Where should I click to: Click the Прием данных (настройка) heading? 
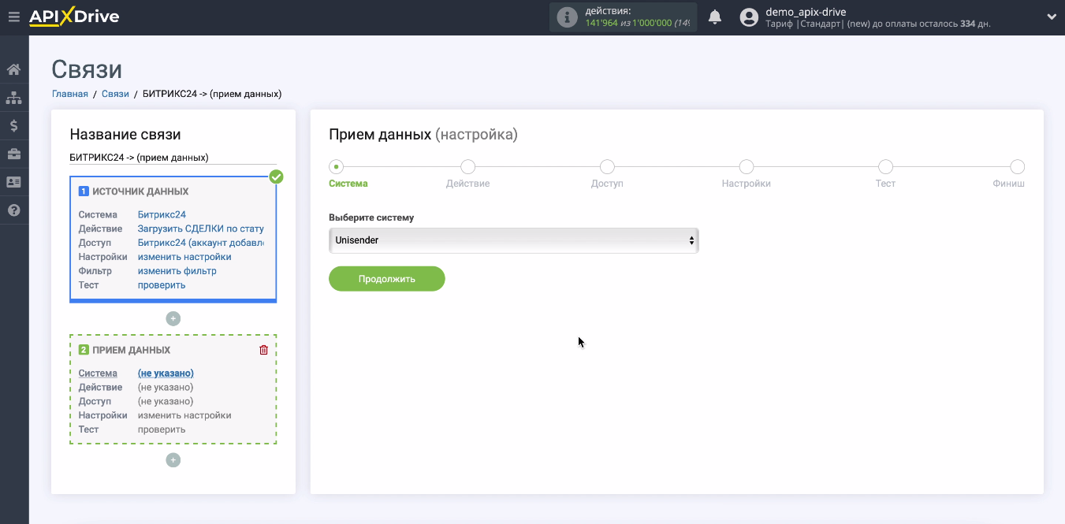click(423, 135)
